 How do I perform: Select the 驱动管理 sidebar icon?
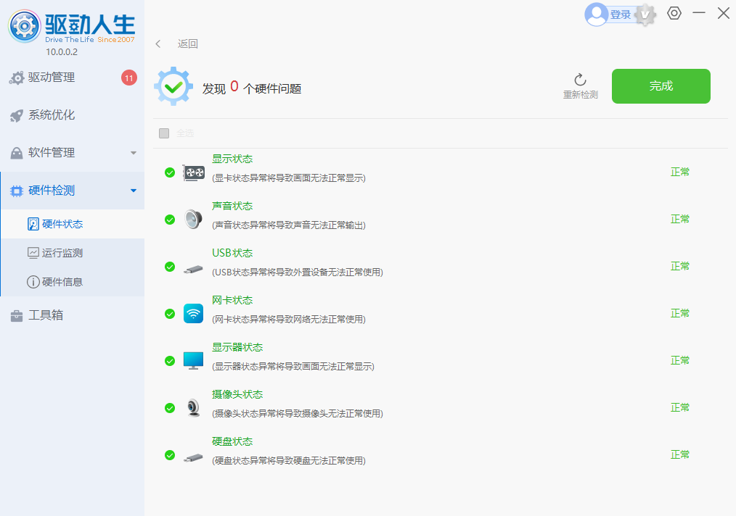pos(17,78)
